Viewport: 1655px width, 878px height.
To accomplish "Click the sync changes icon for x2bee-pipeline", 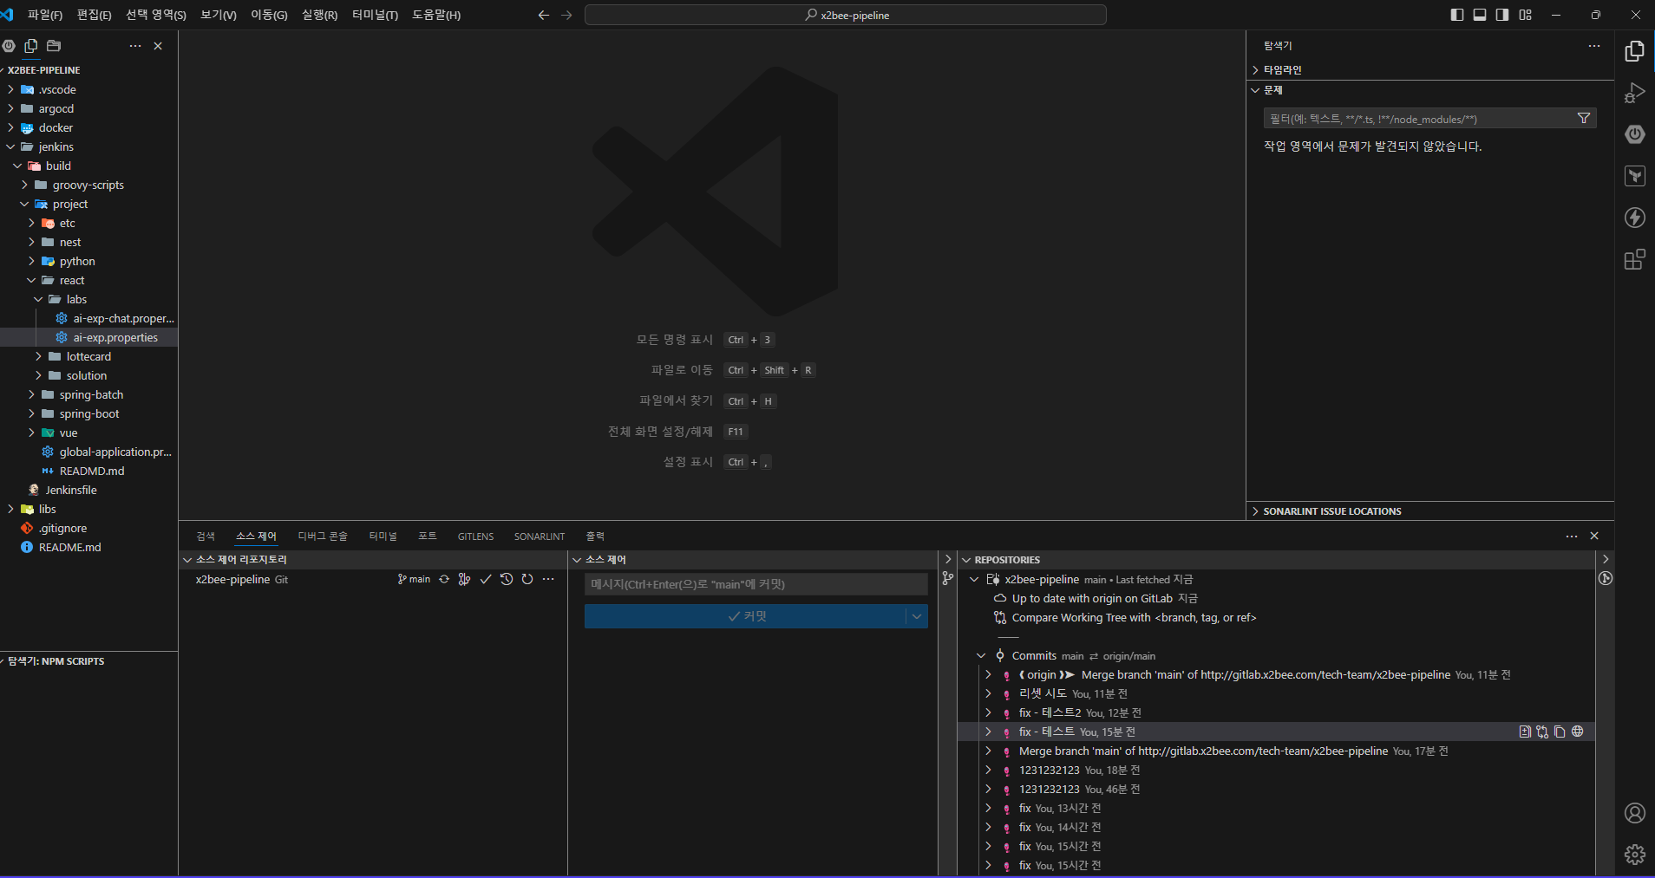I will pyautogui.click(x=444, y=579).
